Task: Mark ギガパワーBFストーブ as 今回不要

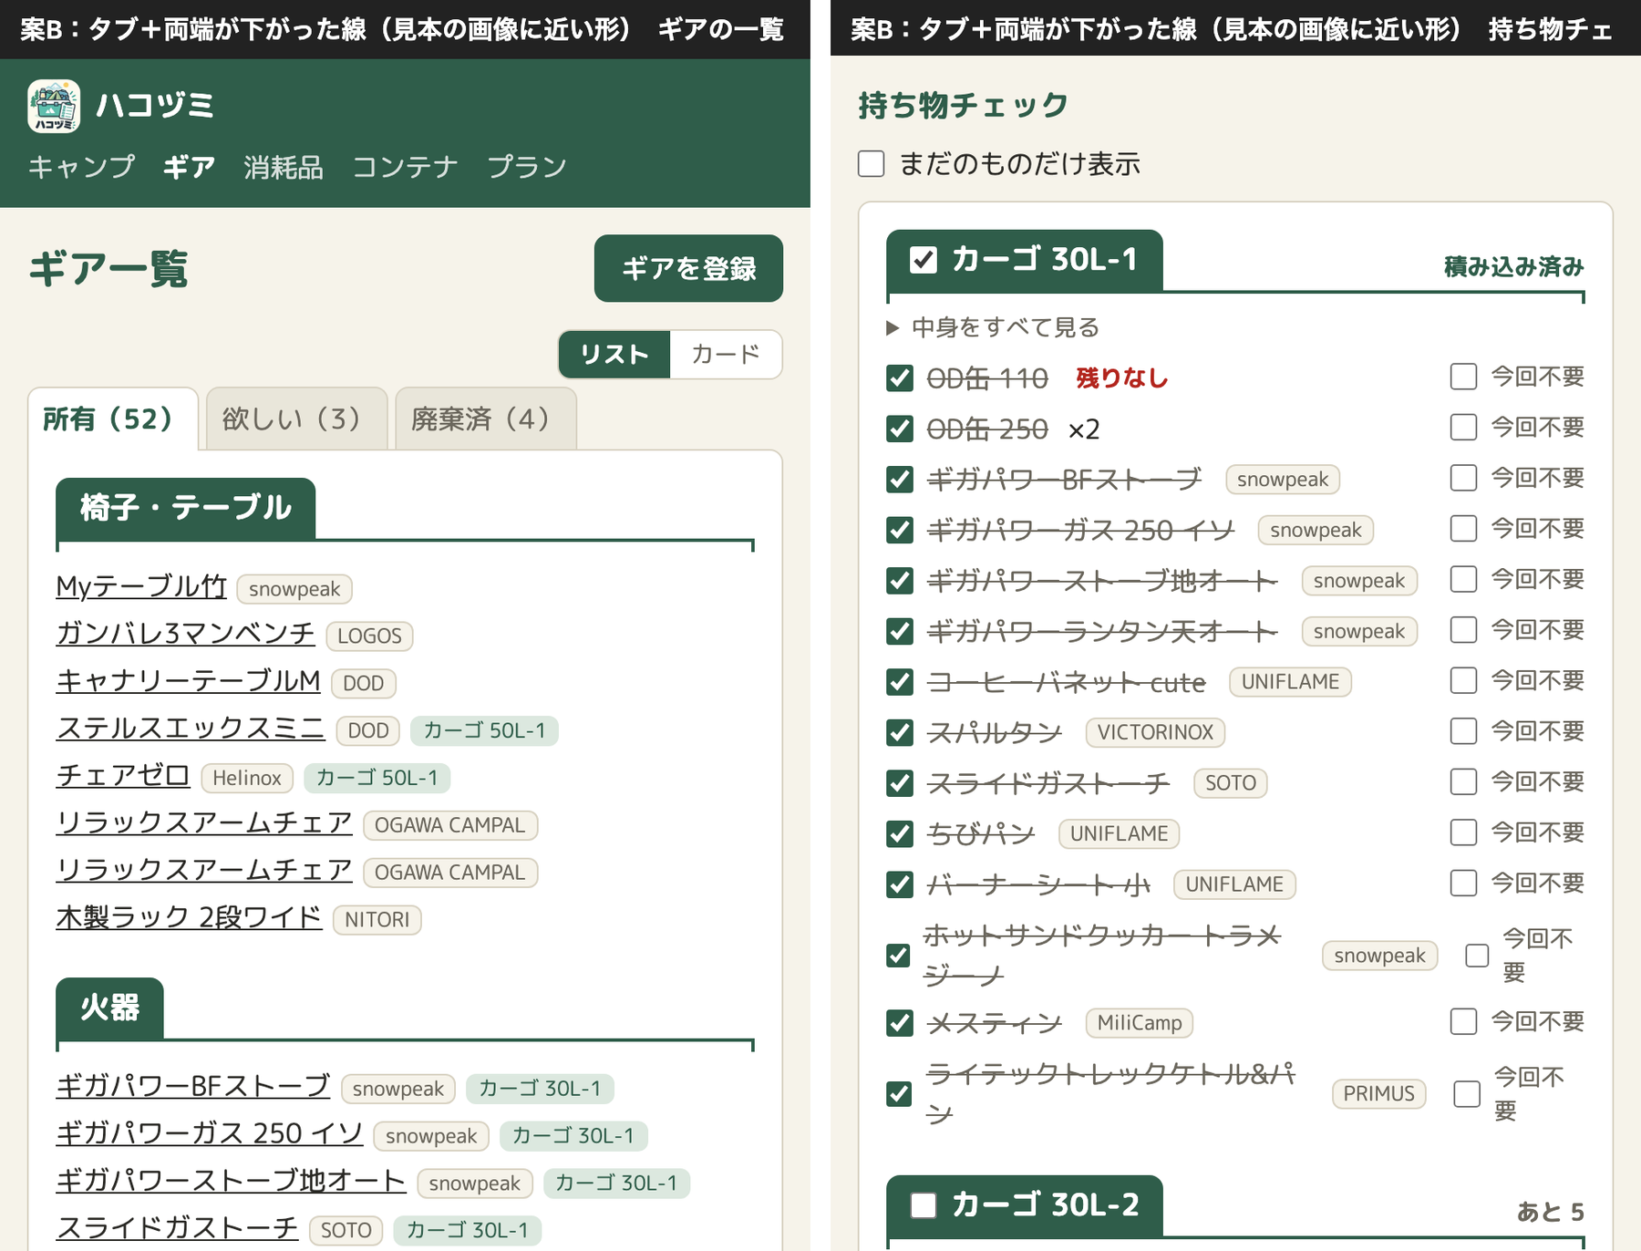Action: coord(1463,478)
